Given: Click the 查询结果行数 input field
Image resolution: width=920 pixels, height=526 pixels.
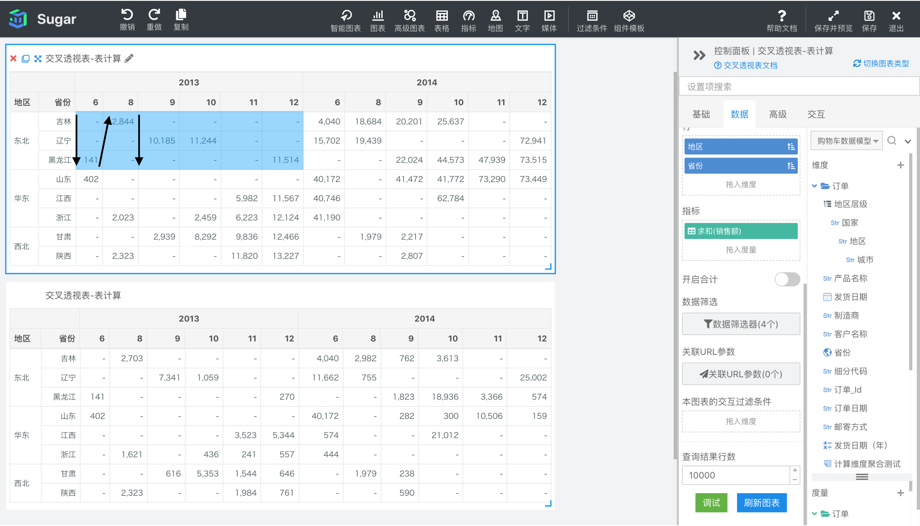Looking at the screenshot, I should [736, 475].
